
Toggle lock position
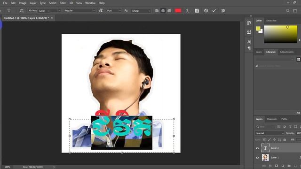click(x=274, y=140)
